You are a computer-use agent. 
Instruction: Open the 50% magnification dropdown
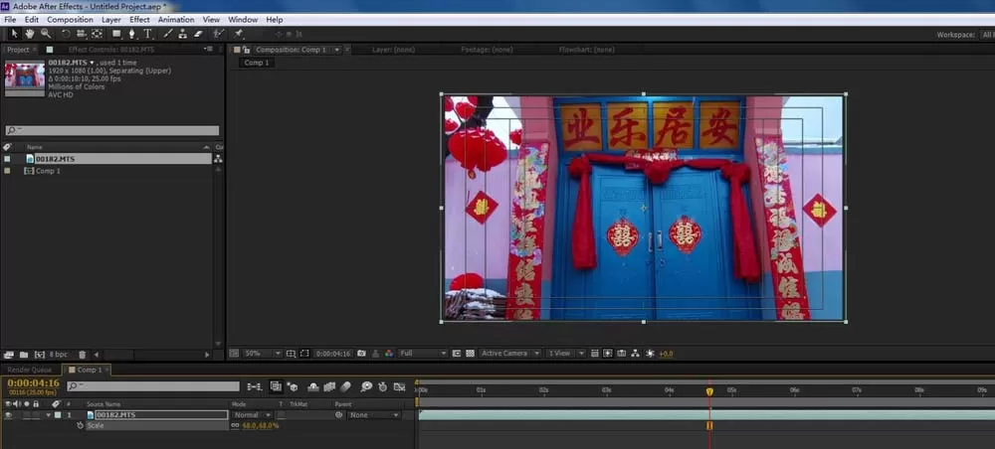262,354
